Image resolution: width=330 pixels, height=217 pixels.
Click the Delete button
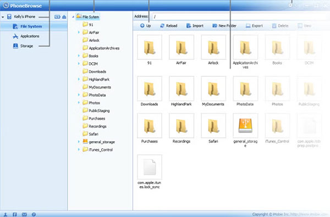[x=280, y=26]
